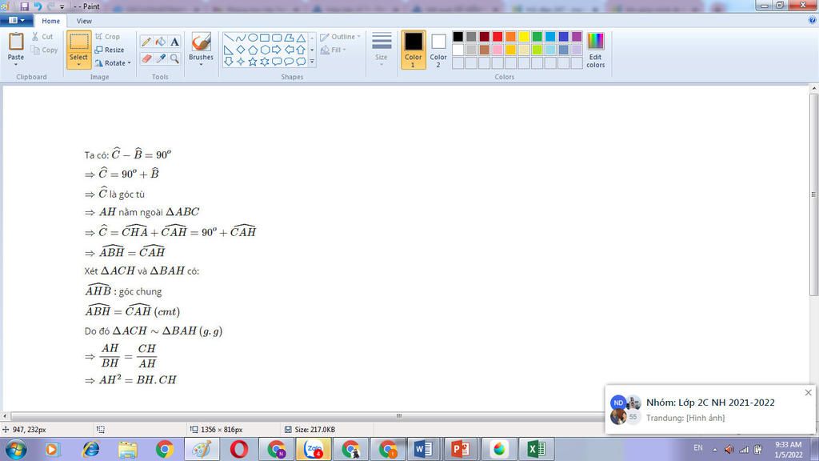Set Color 1 as active color
The width and height of the screenshot is (819, 461).
click(413, 50)
